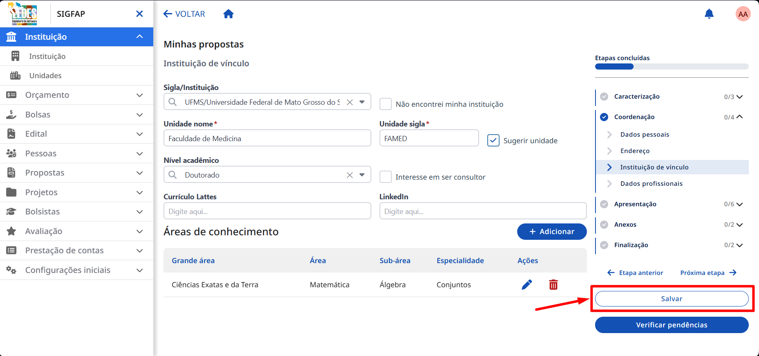
Task: Expand the Caracterização step chevron
Action: pyautogui.click(x=740, y=97)
